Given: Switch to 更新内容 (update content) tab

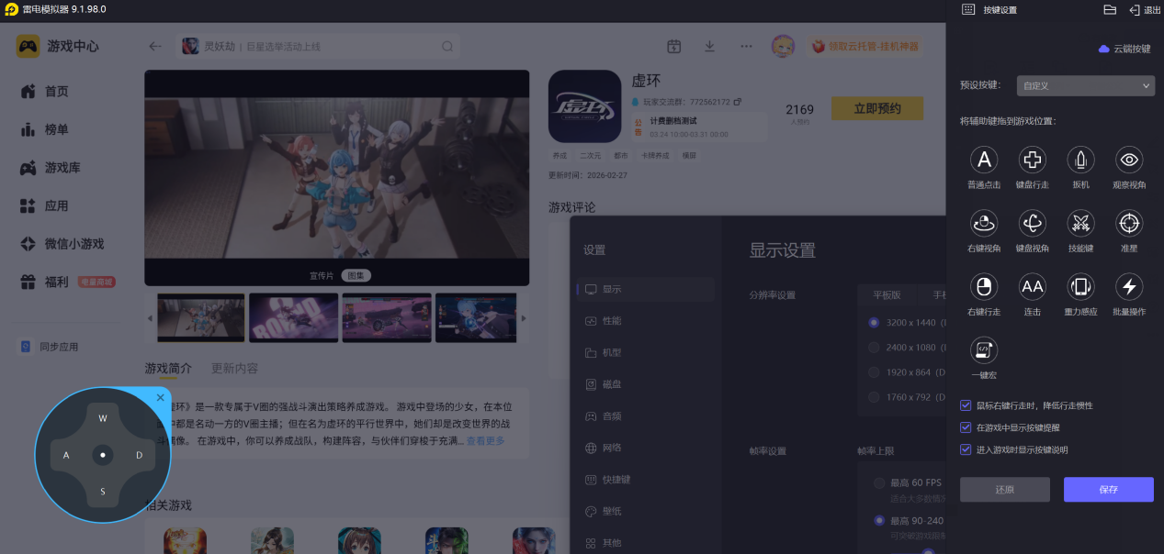Looking at the screenshot, I should click(x=234, y=368).
